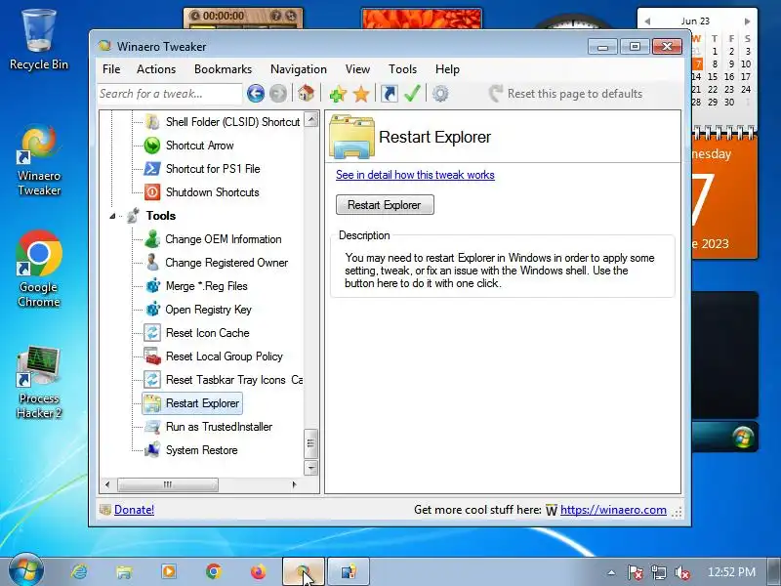This screenshot has width=781, height=586.
Task: Click the Merge *.Reg Files icon
Action: (152, 286)
